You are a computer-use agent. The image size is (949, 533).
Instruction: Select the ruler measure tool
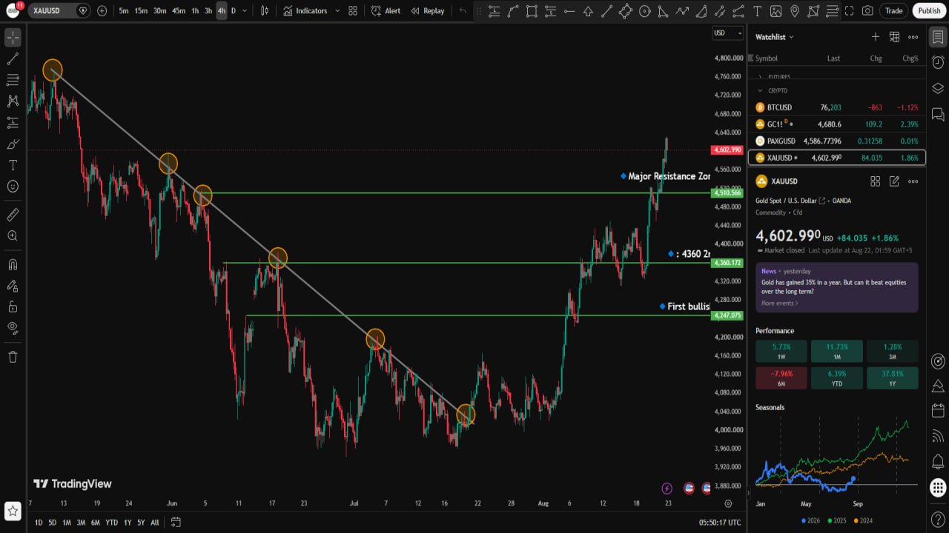(x=13, y=215)
